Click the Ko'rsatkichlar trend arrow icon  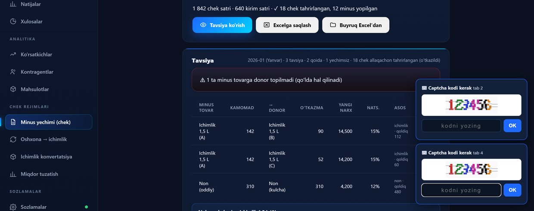coord(13,54)
